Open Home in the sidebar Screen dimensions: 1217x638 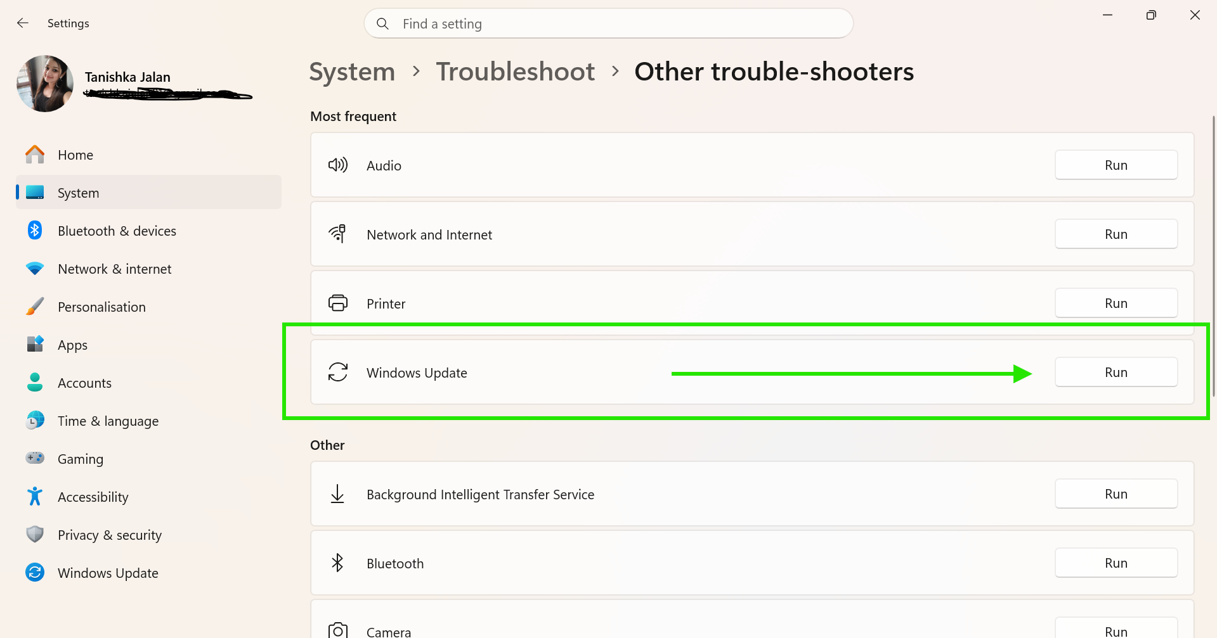(x=148, y=155)
